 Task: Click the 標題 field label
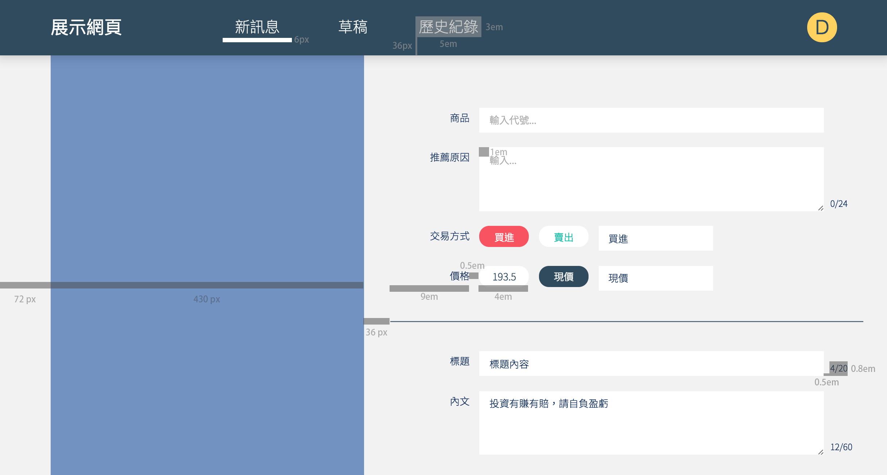pos(460,362)
